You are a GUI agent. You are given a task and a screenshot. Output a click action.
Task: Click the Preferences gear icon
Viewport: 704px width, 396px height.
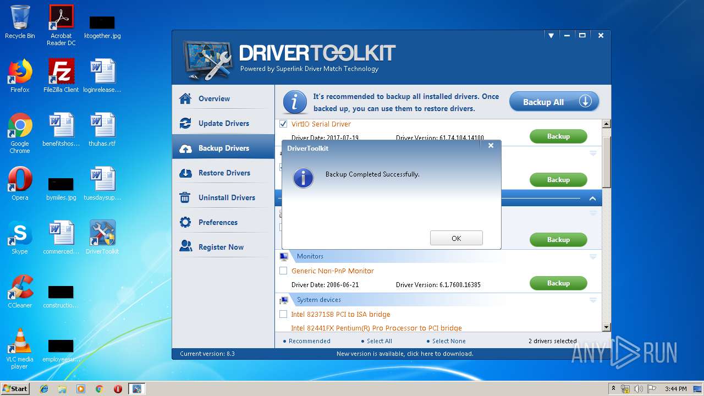point(185,222)
